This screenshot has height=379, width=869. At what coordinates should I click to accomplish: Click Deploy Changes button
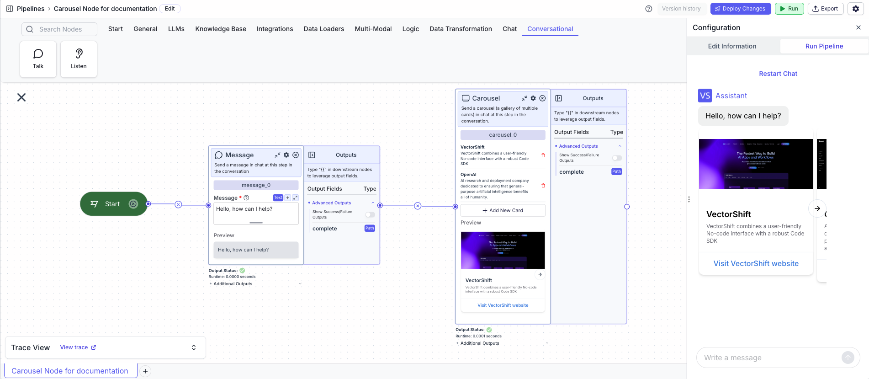click(x=741, y=9)
